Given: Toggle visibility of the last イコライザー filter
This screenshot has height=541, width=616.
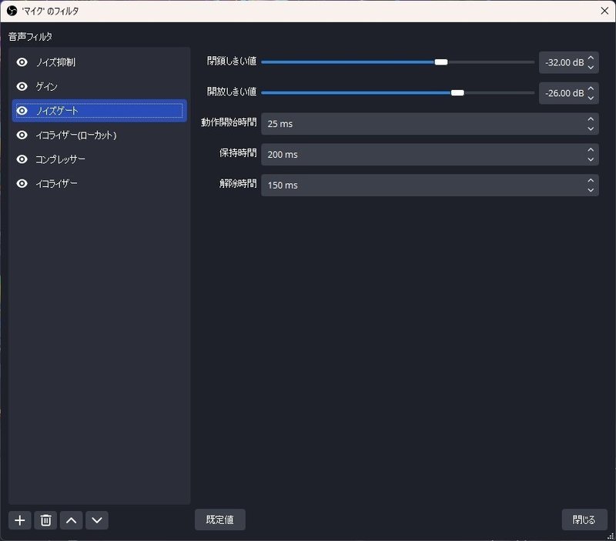Looking at the screenshot, I should point(22,183).
